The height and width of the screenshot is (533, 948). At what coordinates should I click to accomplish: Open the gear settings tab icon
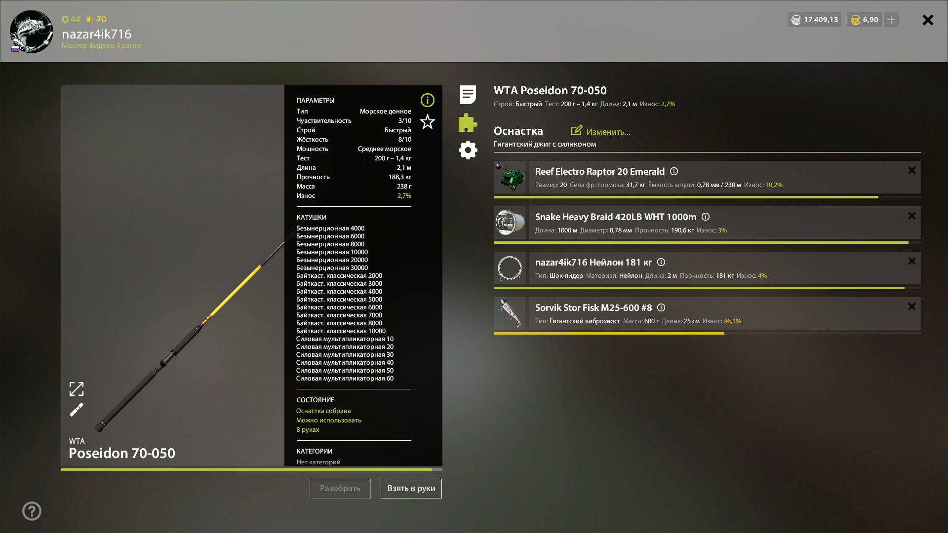(468, 150)
